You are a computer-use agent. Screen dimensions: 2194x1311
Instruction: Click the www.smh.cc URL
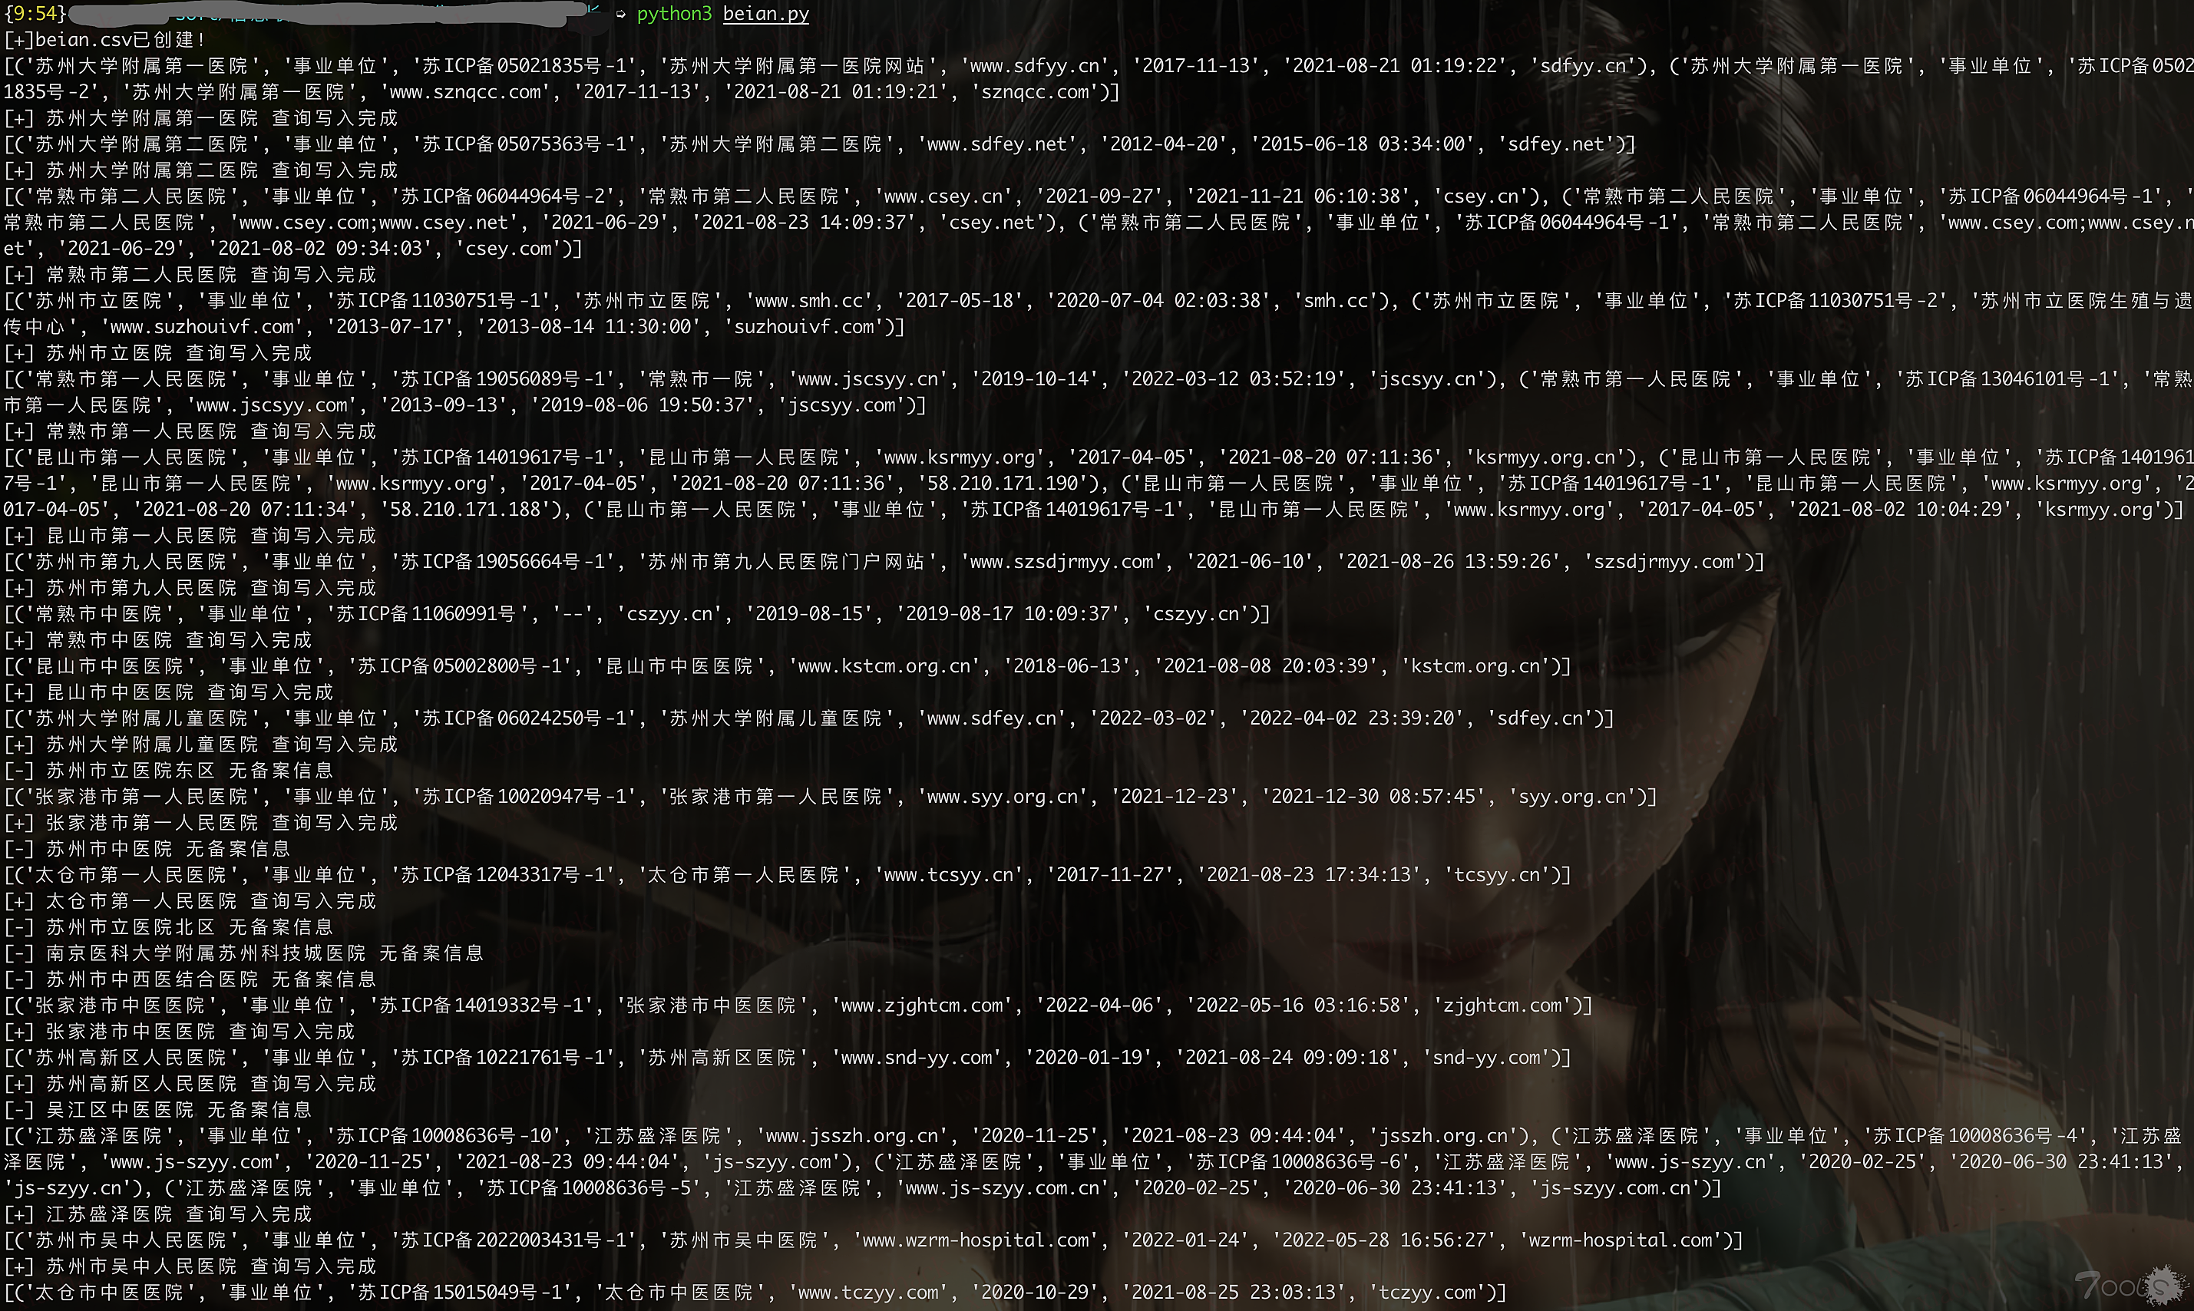tap(808, 300)
